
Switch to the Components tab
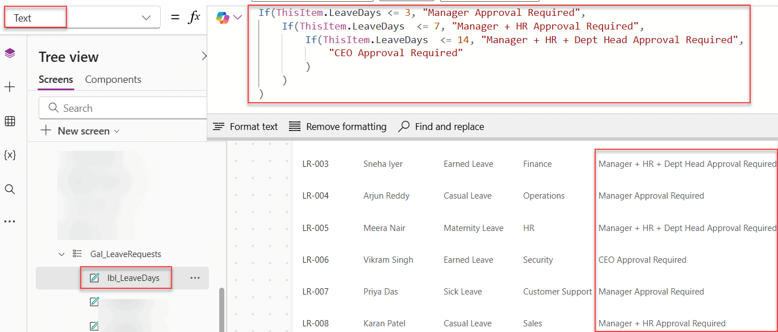(113, 79)
